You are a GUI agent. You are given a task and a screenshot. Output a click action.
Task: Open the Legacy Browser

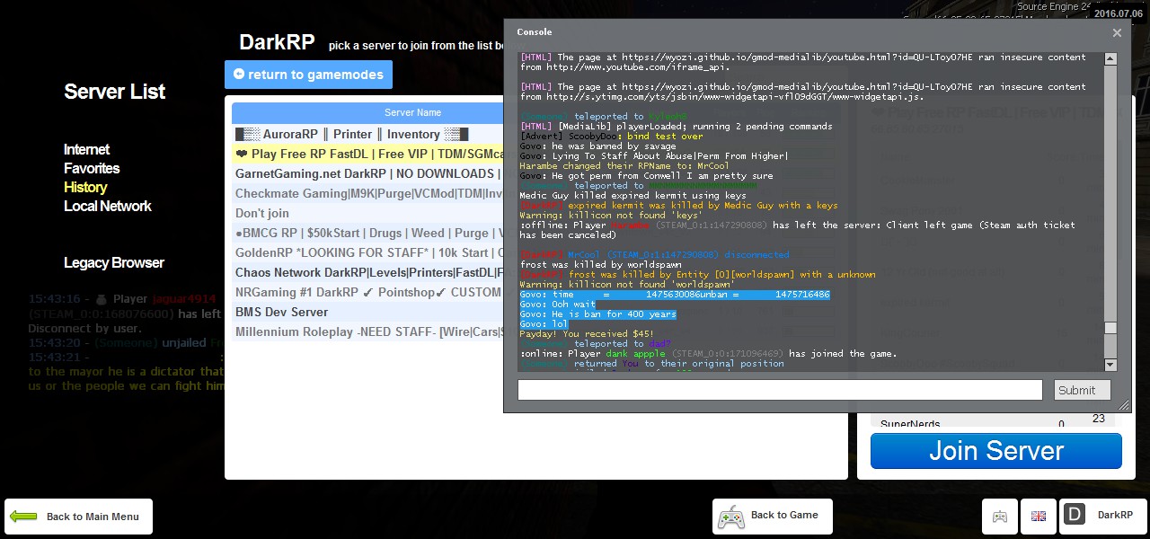click(114, 263)
